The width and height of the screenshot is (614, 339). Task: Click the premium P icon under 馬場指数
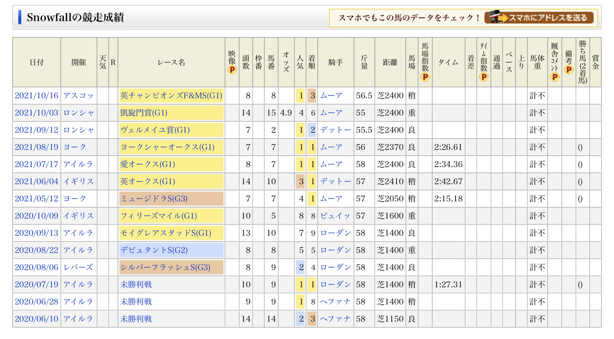coord(425,77)
